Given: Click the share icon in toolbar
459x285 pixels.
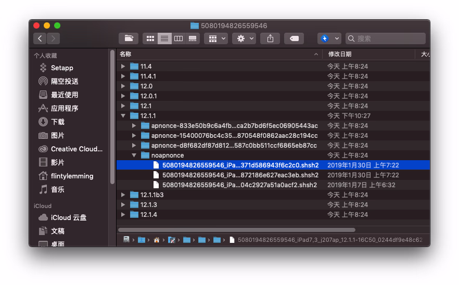Looking at the screenshot, I should pyautogui.click(x=270, y=38).
